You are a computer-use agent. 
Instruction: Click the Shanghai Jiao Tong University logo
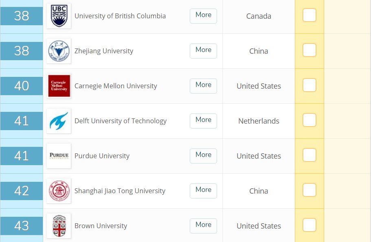59,191
